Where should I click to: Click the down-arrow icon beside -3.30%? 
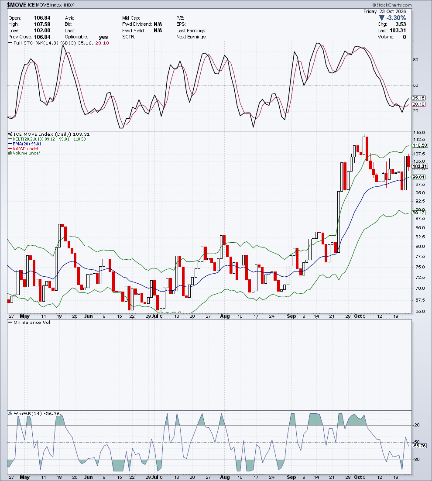coord(382,18)
